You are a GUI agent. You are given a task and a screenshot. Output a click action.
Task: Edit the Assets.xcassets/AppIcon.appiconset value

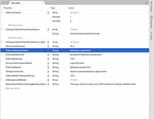tap(88, 71)
